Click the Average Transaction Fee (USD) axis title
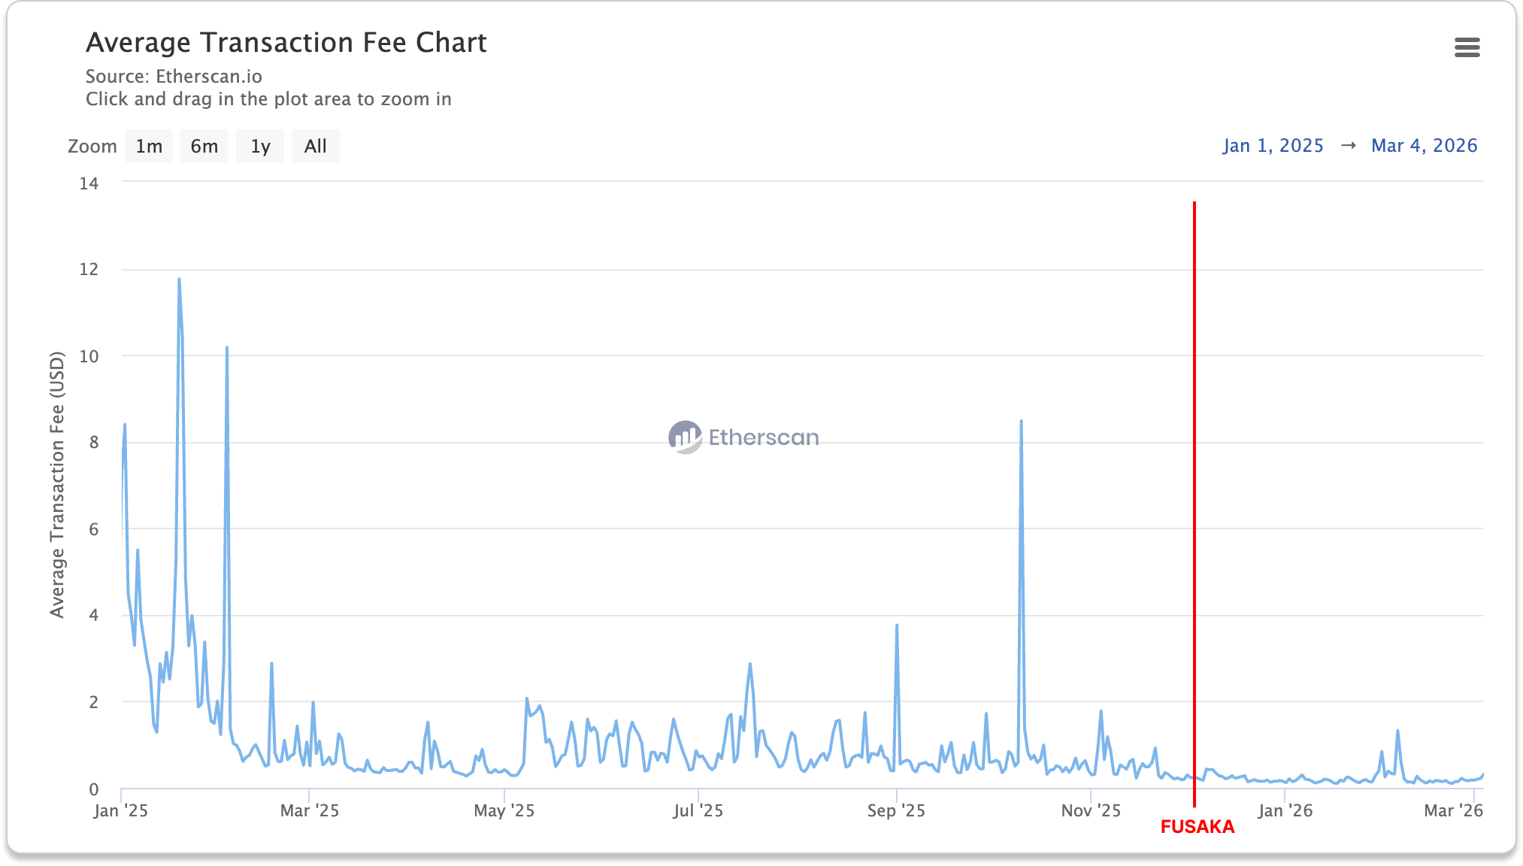 [x=57, y=484]
